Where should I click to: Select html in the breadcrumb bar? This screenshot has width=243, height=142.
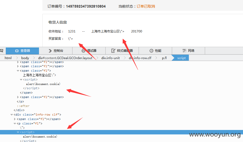click(x=8, y=58)
